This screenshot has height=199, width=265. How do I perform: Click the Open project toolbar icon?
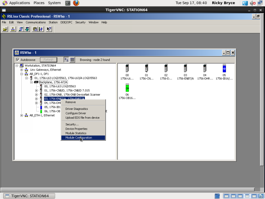5,29
